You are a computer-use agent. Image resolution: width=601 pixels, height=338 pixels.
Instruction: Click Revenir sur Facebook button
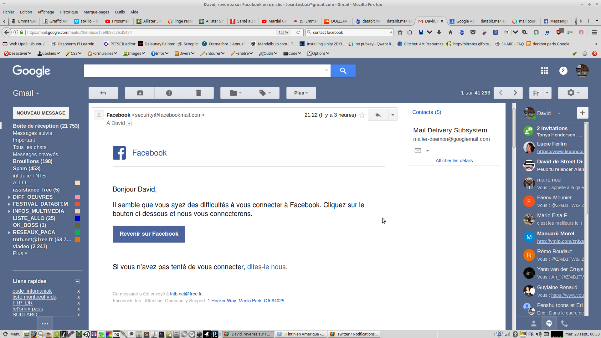tap(149, 234)
